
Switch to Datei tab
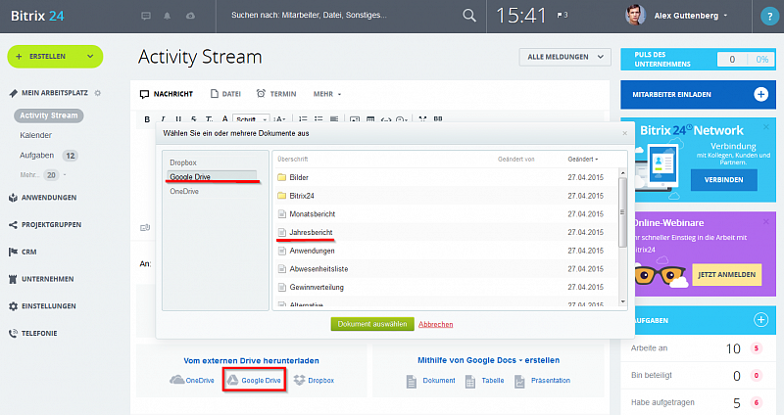[225, 94]
